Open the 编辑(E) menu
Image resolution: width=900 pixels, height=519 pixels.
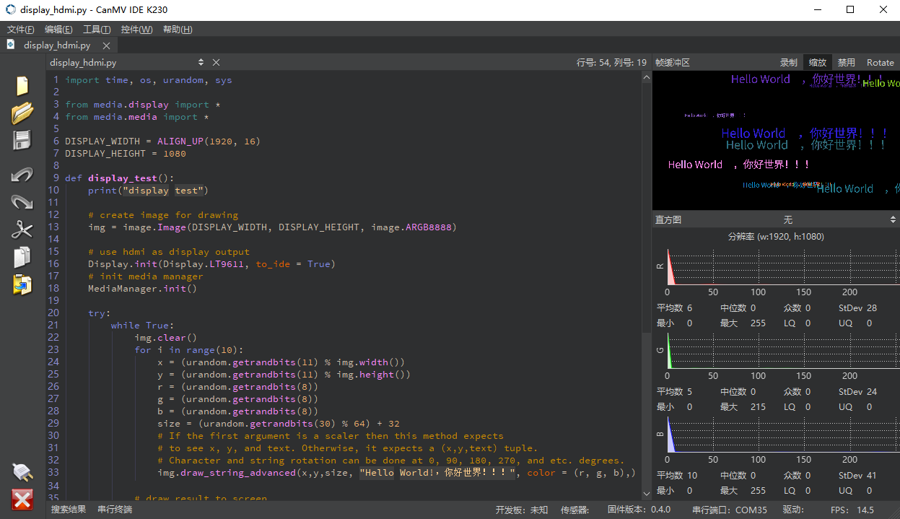(x=58, y=30)
